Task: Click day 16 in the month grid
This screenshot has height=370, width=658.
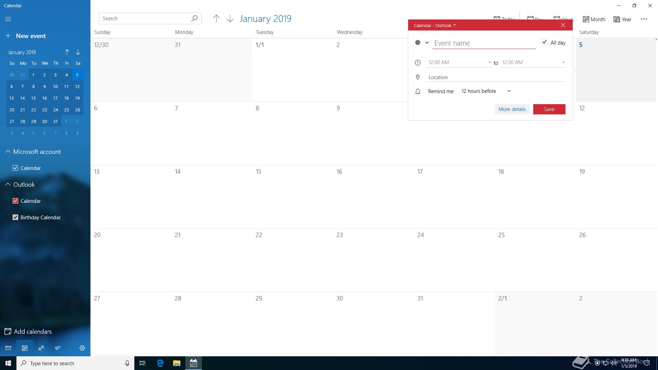Action: click(373, 197)
